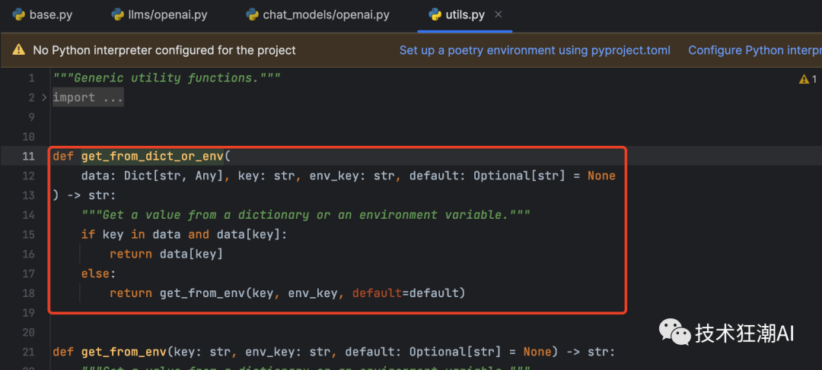The image size is (822, 370).
Task: Click the Python icon beside chat_models/openai.py
Action: (x=252, y=14)
